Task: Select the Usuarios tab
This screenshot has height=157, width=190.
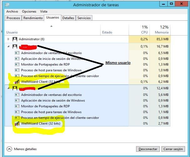Action: click(x=53, y=18)
